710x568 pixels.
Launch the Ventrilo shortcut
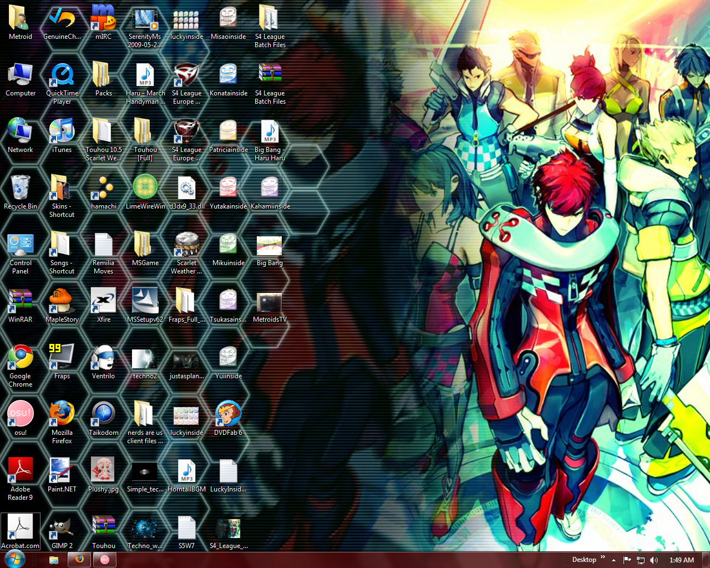104,362
